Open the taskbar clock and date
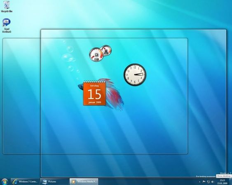The width and height of the screenshot is (232, 185). [x=222, y=182]
